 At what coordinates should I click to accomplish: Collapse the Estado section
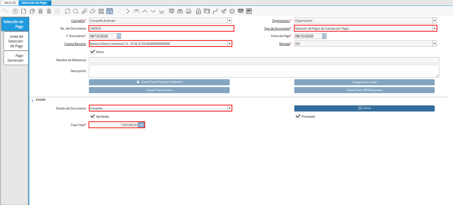(33, 100)
